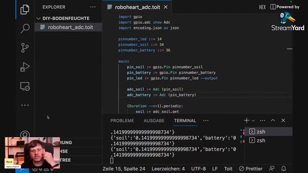
Task: Select the first zsh terminal
Action: [269, 132]
